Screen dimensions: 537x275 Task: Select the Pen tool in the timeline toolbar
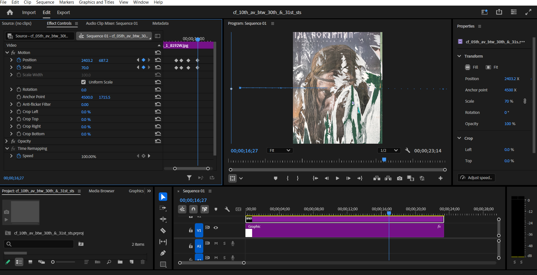pyautogui.click(x=163, y=253)
